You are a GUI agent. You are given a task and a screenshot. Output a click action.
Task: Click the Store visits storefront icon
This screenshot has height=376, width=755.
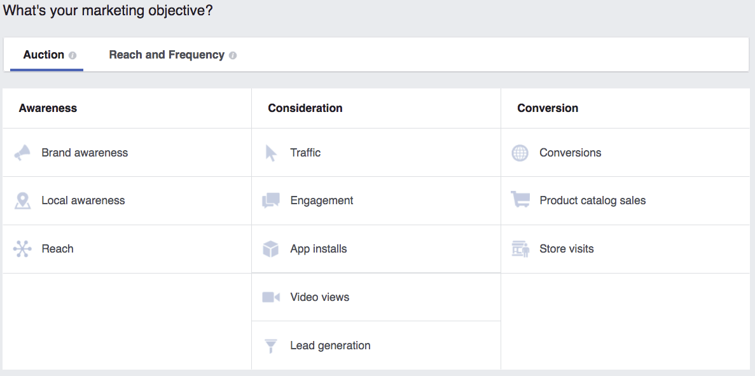(520, 249)
